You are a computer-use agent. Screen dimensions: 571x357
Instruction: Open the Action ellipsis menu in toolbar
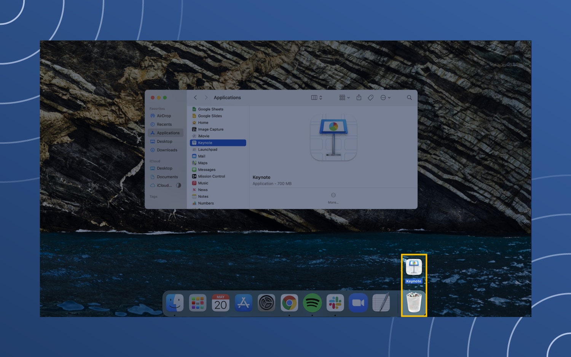385,98
